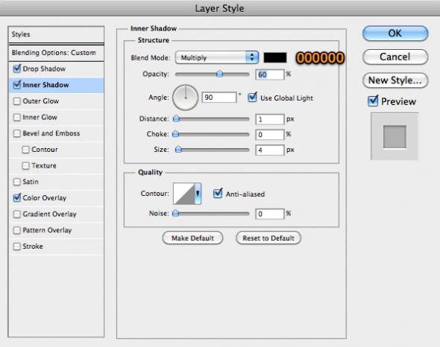The image size is (440, 347).
Task: Disable the Anti-aliased checkbox
Action: [218, 194]
